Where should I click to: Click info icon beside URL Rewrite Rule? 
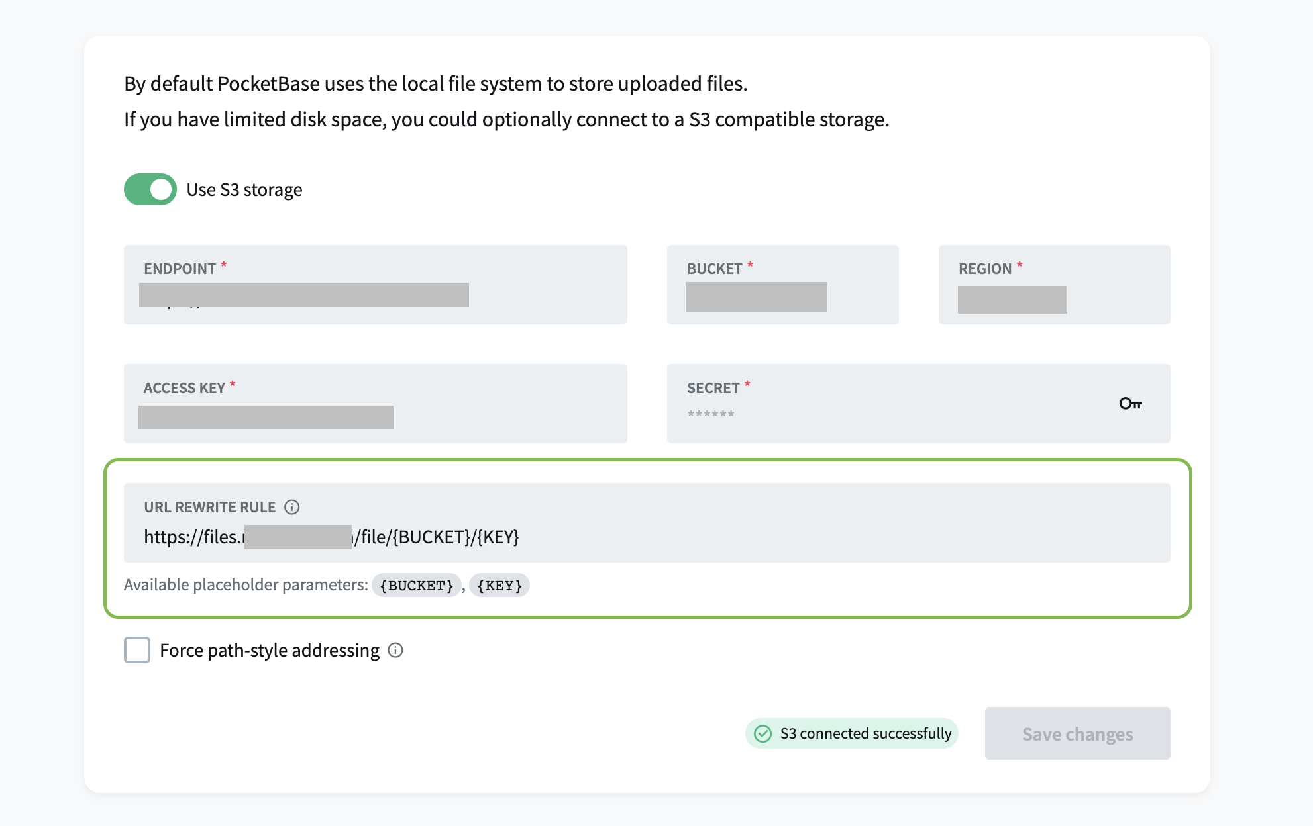[x=292, y=507]
